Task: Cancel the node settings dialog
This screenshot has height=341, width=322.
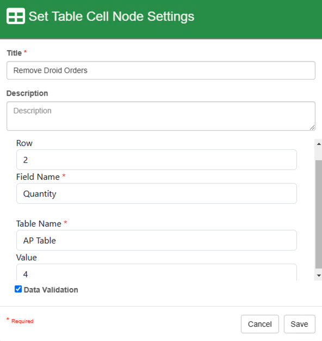Action: (259, 324)
